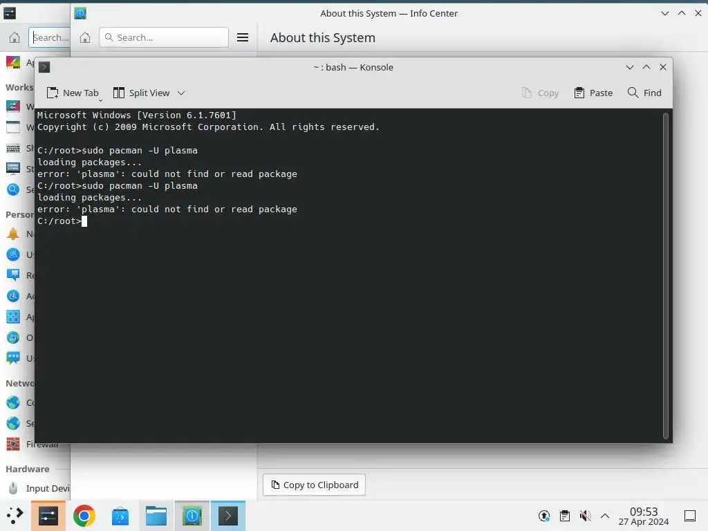Screen dimensions: 708x531
Task: Click Copy to Clipboard in Info Center
Action: 315,485
